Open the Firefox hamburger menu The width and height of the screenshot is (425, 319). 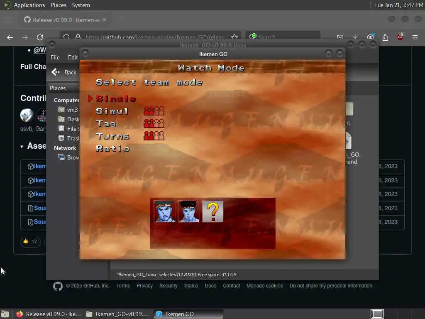415,37
